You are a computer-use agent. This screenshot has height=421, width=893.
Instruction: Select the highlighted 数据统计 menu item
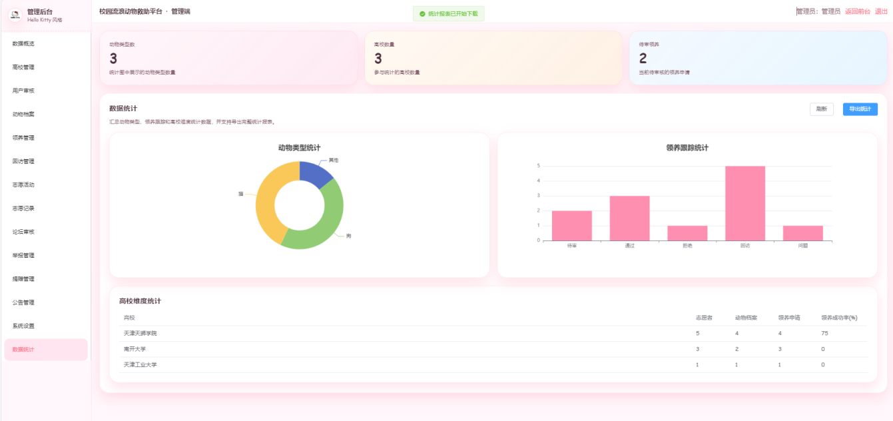click(46, 350)
